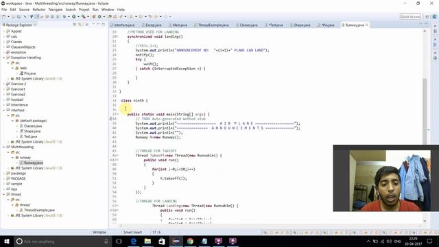439x247 pixels.
Task: Open Microsoft Edge from taskbar
Action: coord(134,241)
